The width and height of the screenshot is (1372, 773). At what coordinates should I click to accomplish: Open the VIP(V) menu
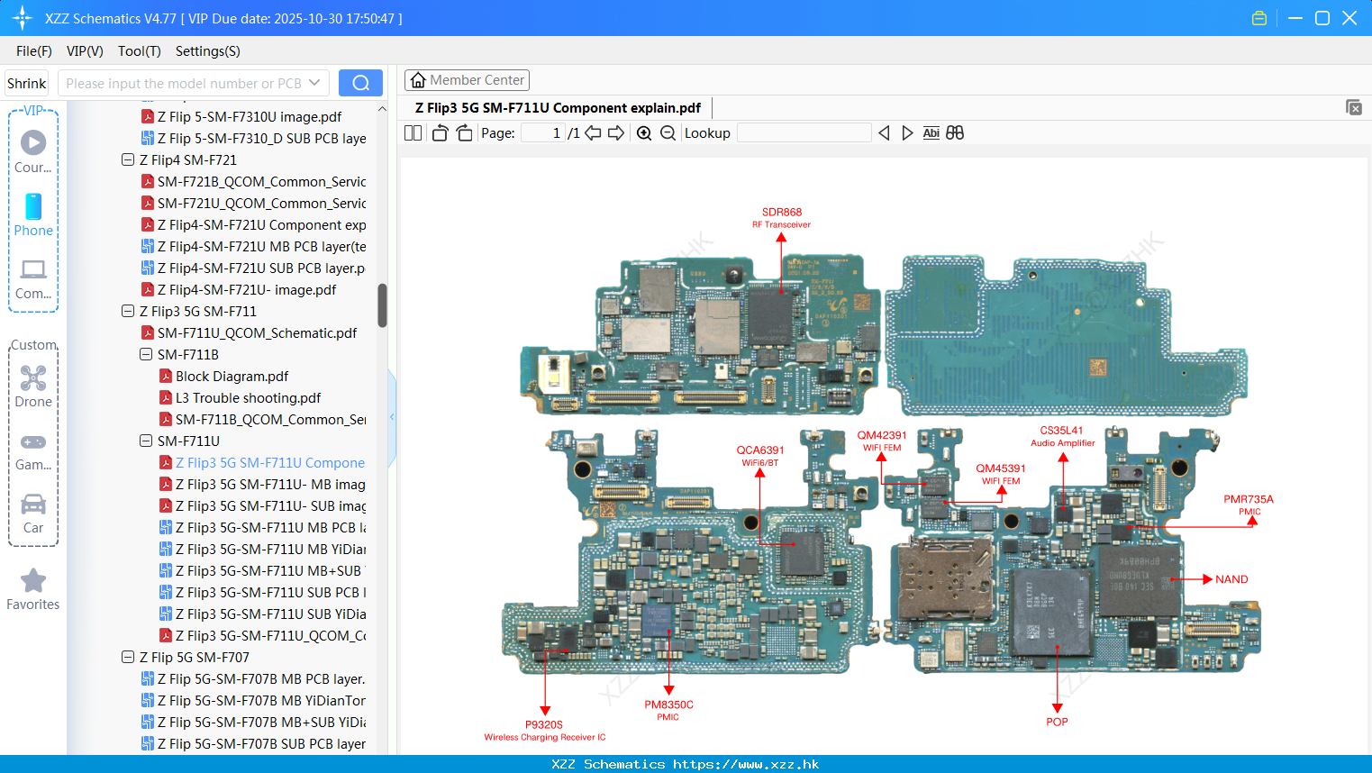click(85, 51)
